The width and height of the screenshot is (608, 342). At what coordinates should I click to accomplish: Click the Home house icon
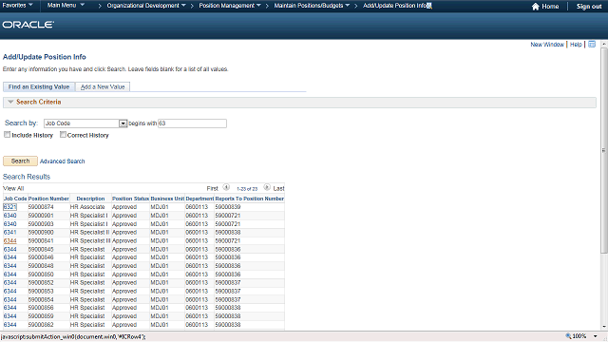536,7
